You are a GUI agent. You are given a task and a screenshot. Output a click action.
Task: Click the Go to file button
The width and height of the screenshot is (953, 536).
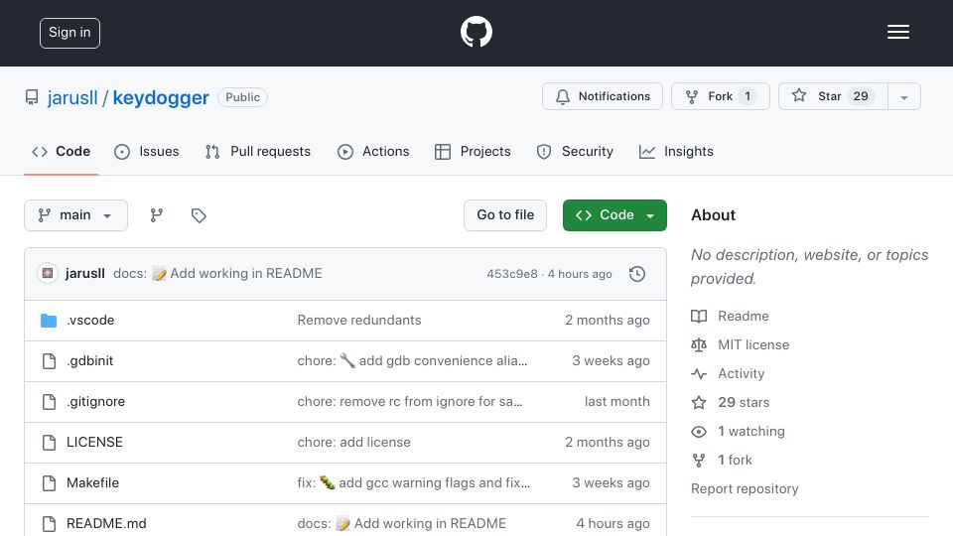[505, 215]
